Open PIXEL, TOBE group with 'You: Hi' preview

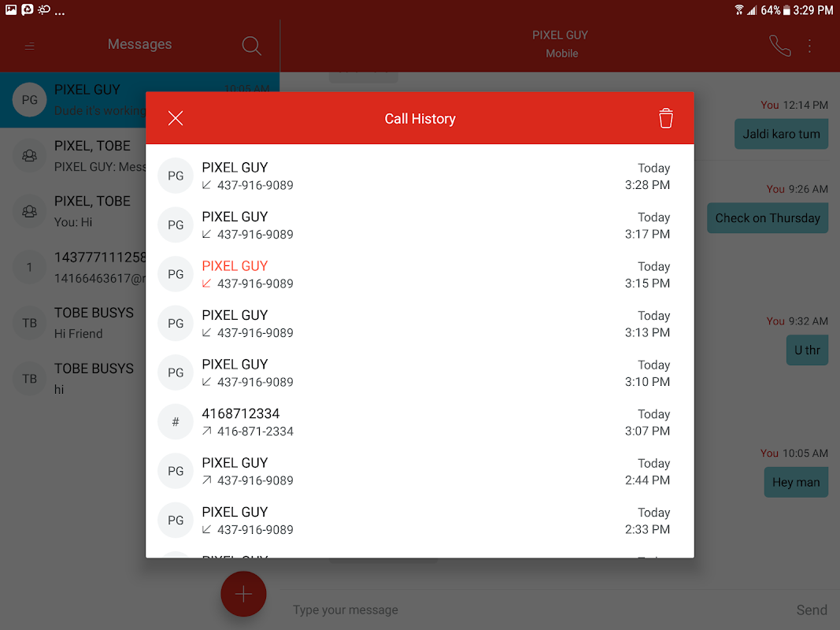73,211
